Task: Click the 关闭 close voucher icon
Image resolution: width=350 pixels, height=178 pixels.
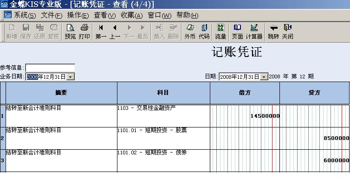Action: point(287,32)
